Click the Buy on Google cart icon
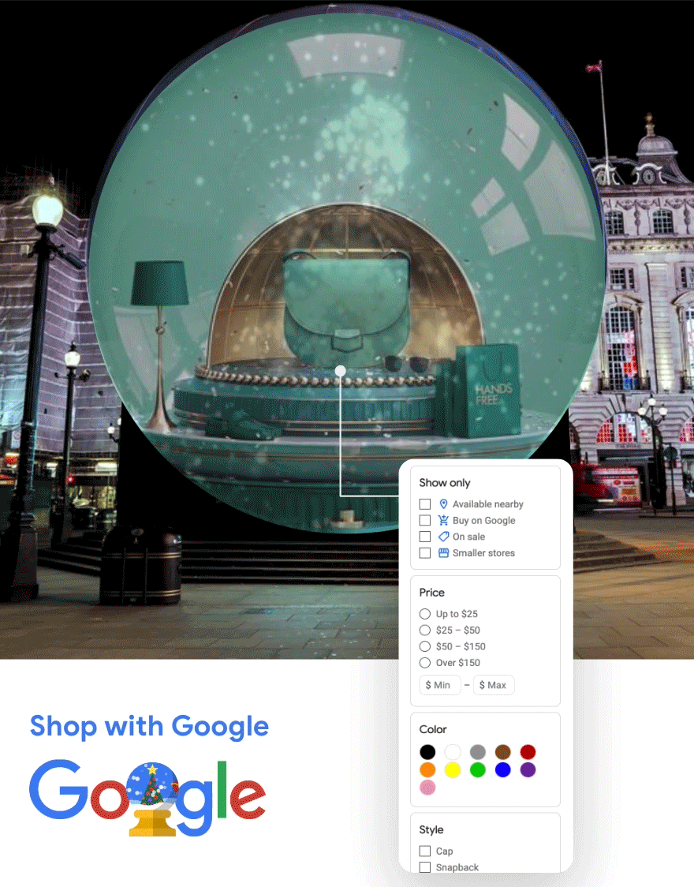The width and height of the screenshot is (694, 887). [x=444, y=520]
